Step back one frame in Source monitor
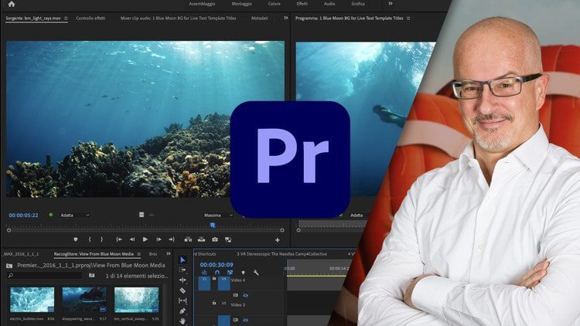This screenshot has width=580, height=326. click(x=132, y=239)
